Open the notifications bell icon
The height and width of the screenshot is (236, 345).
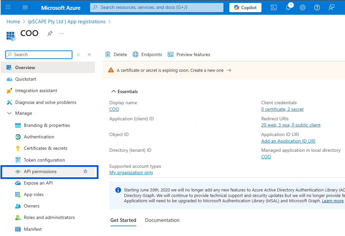pos(288,8)
